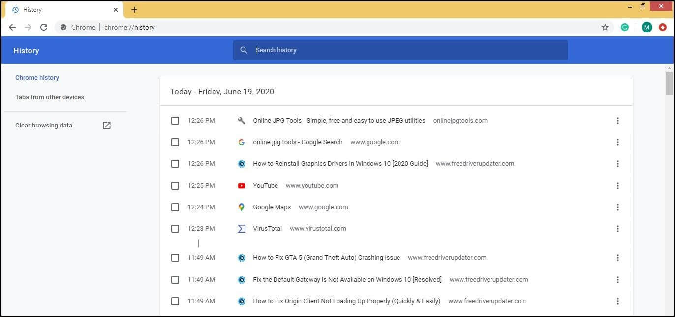The height and width of the screenshot is (317, 675).
Task: Click the Google Maps pin favicon
Action: 242,207
